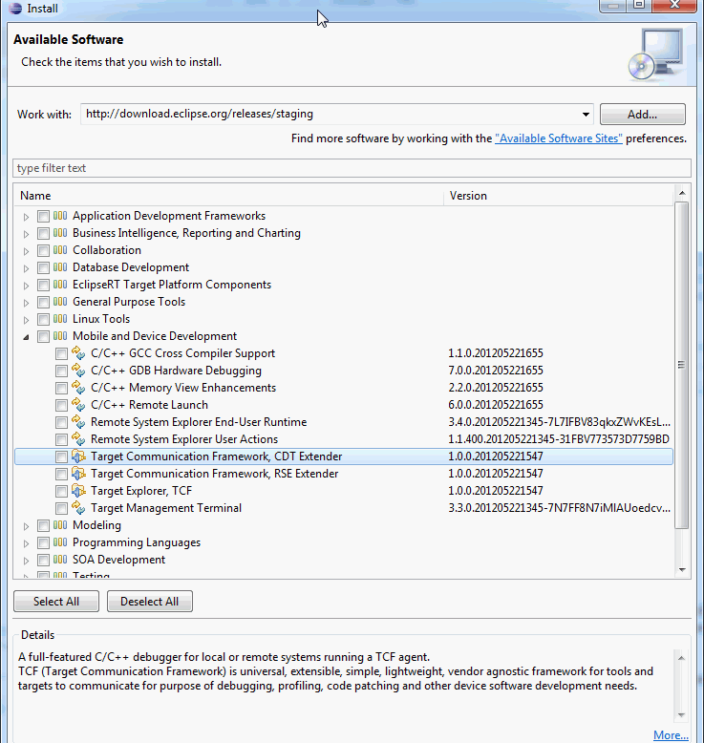Select the Programming Languages row label
Screen dimensions: 704x743
[137, 542]
